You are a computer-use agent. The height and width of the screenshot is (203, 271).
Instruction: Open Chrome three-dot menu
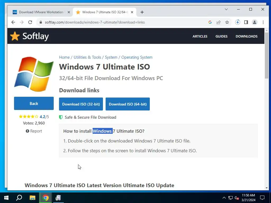click(x=263, y=22)
